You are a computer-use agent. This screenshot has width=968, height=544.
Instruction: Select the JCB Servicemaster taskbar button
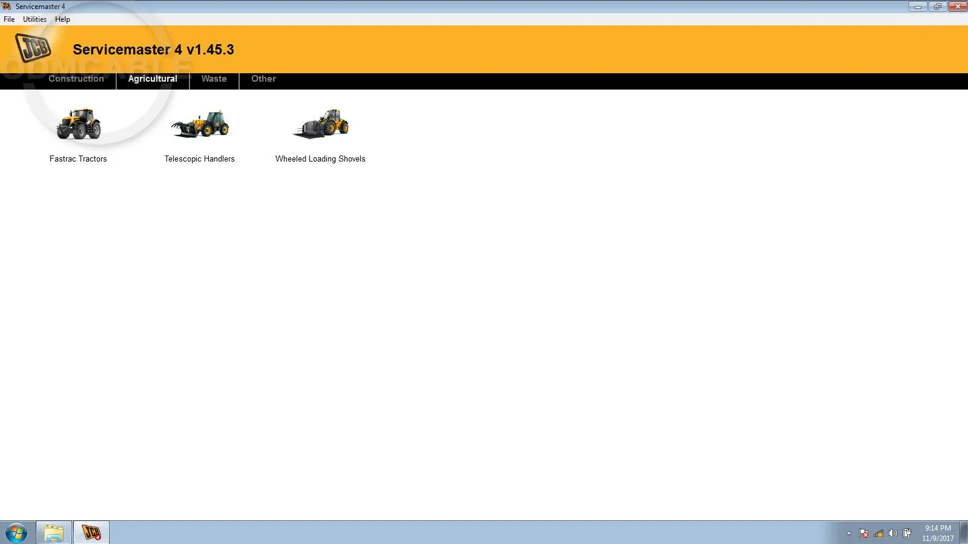coord(91,533)
